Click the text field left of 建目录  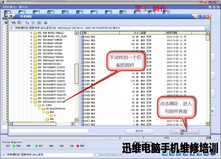[49, 131]
